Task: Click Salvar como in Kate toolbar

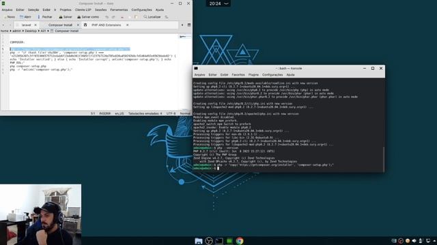Action: 88,17
